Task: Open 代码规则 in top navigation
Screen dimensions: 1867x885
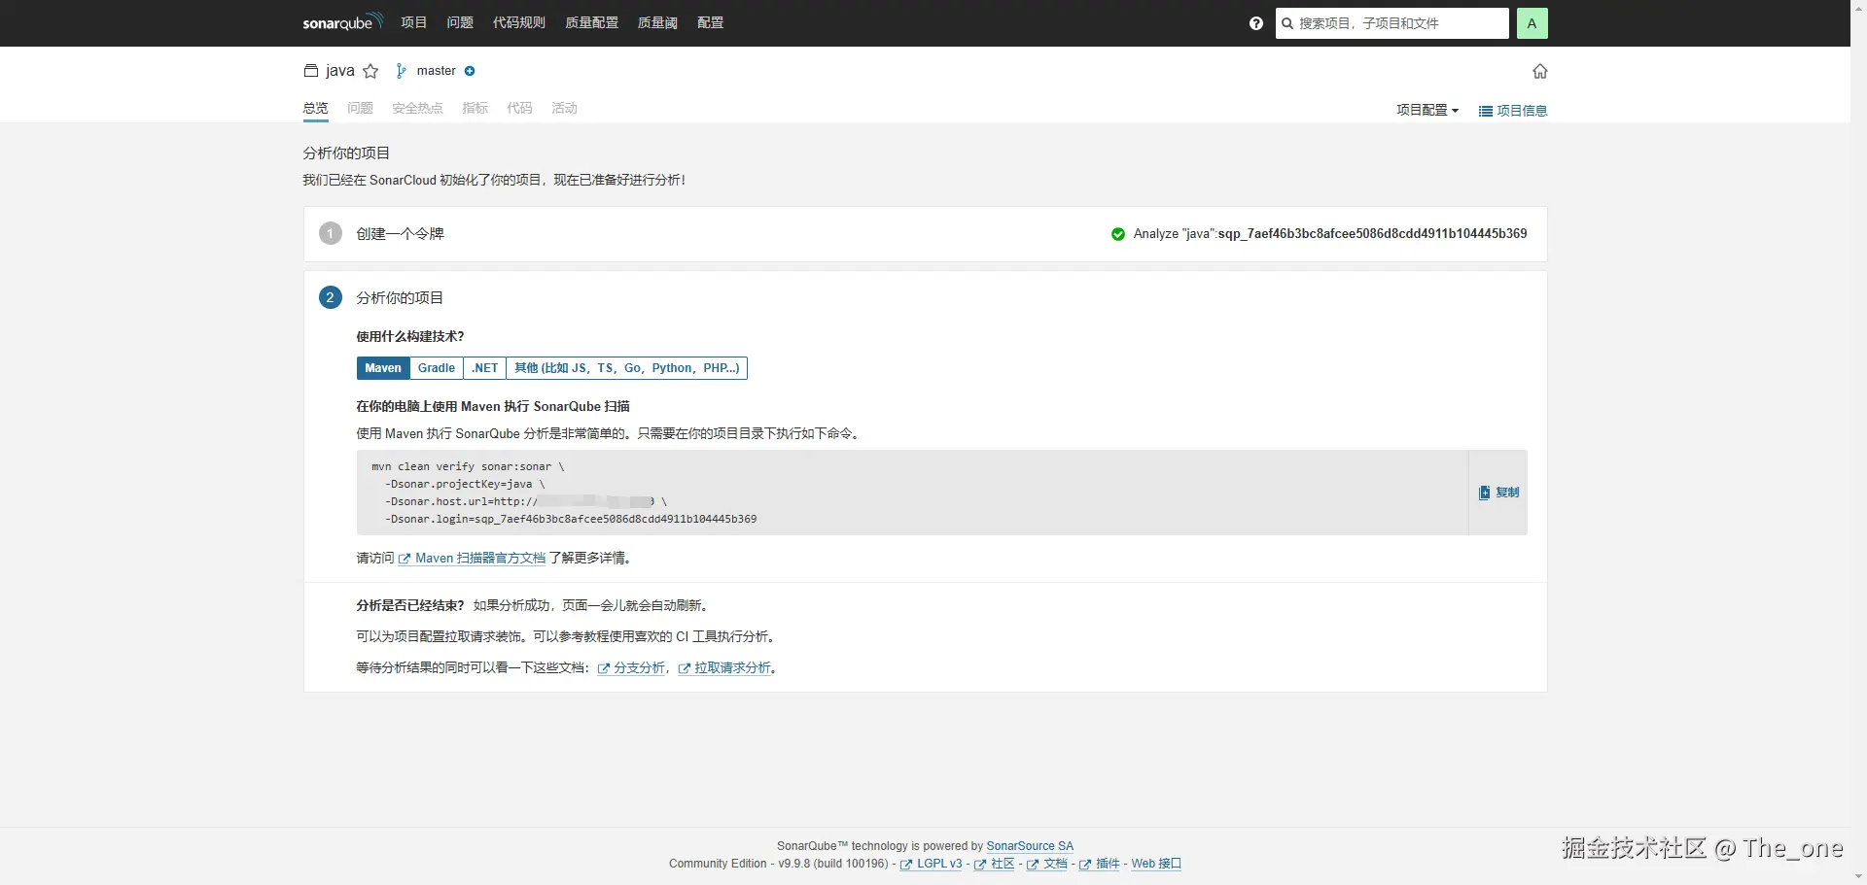Action: (x=519, y=22)
